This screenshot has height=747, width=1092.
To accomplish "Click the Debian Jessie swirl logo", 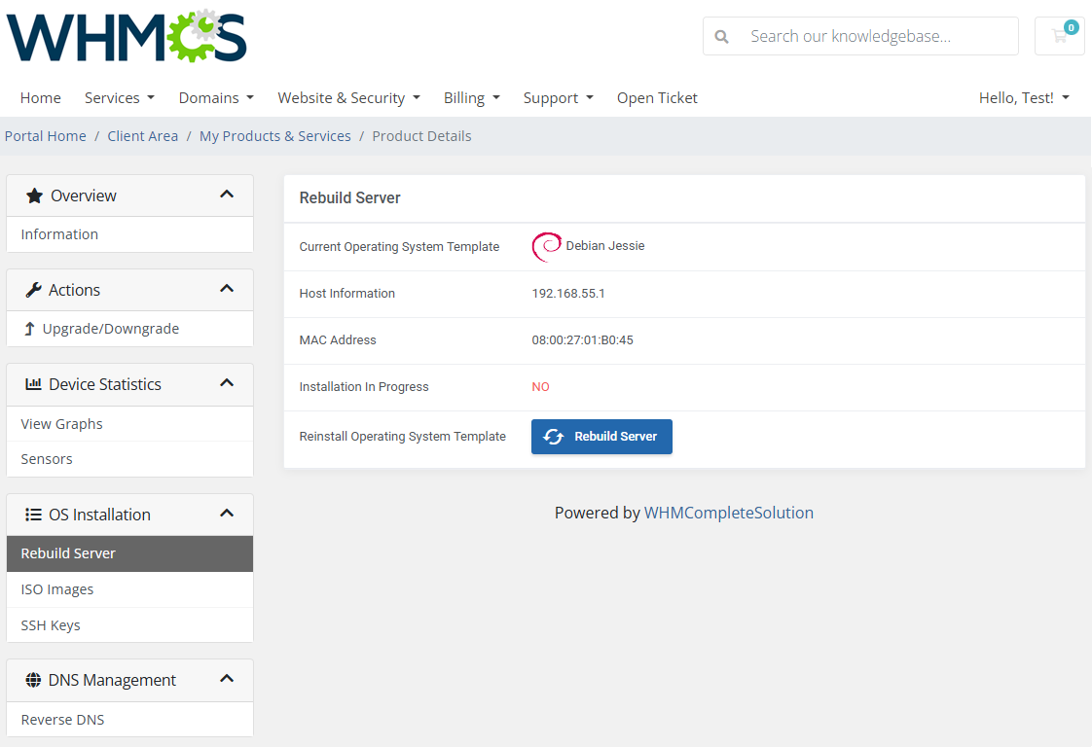I will [546, 247].
